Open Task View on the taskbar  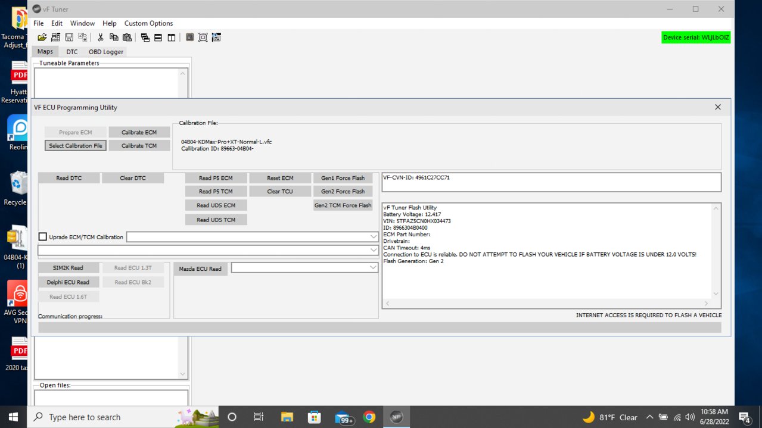(259, 417)
